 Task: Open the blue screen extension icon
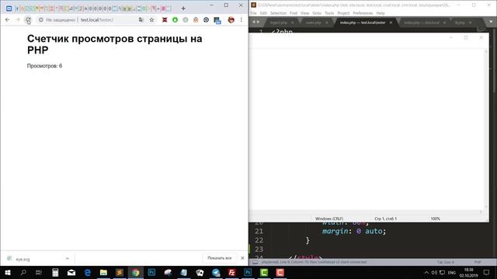[x=217, y=21]
